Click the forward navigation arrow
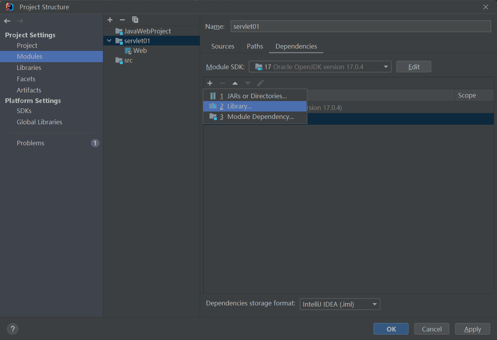The image size is (497, 340). tap(20, 21)
